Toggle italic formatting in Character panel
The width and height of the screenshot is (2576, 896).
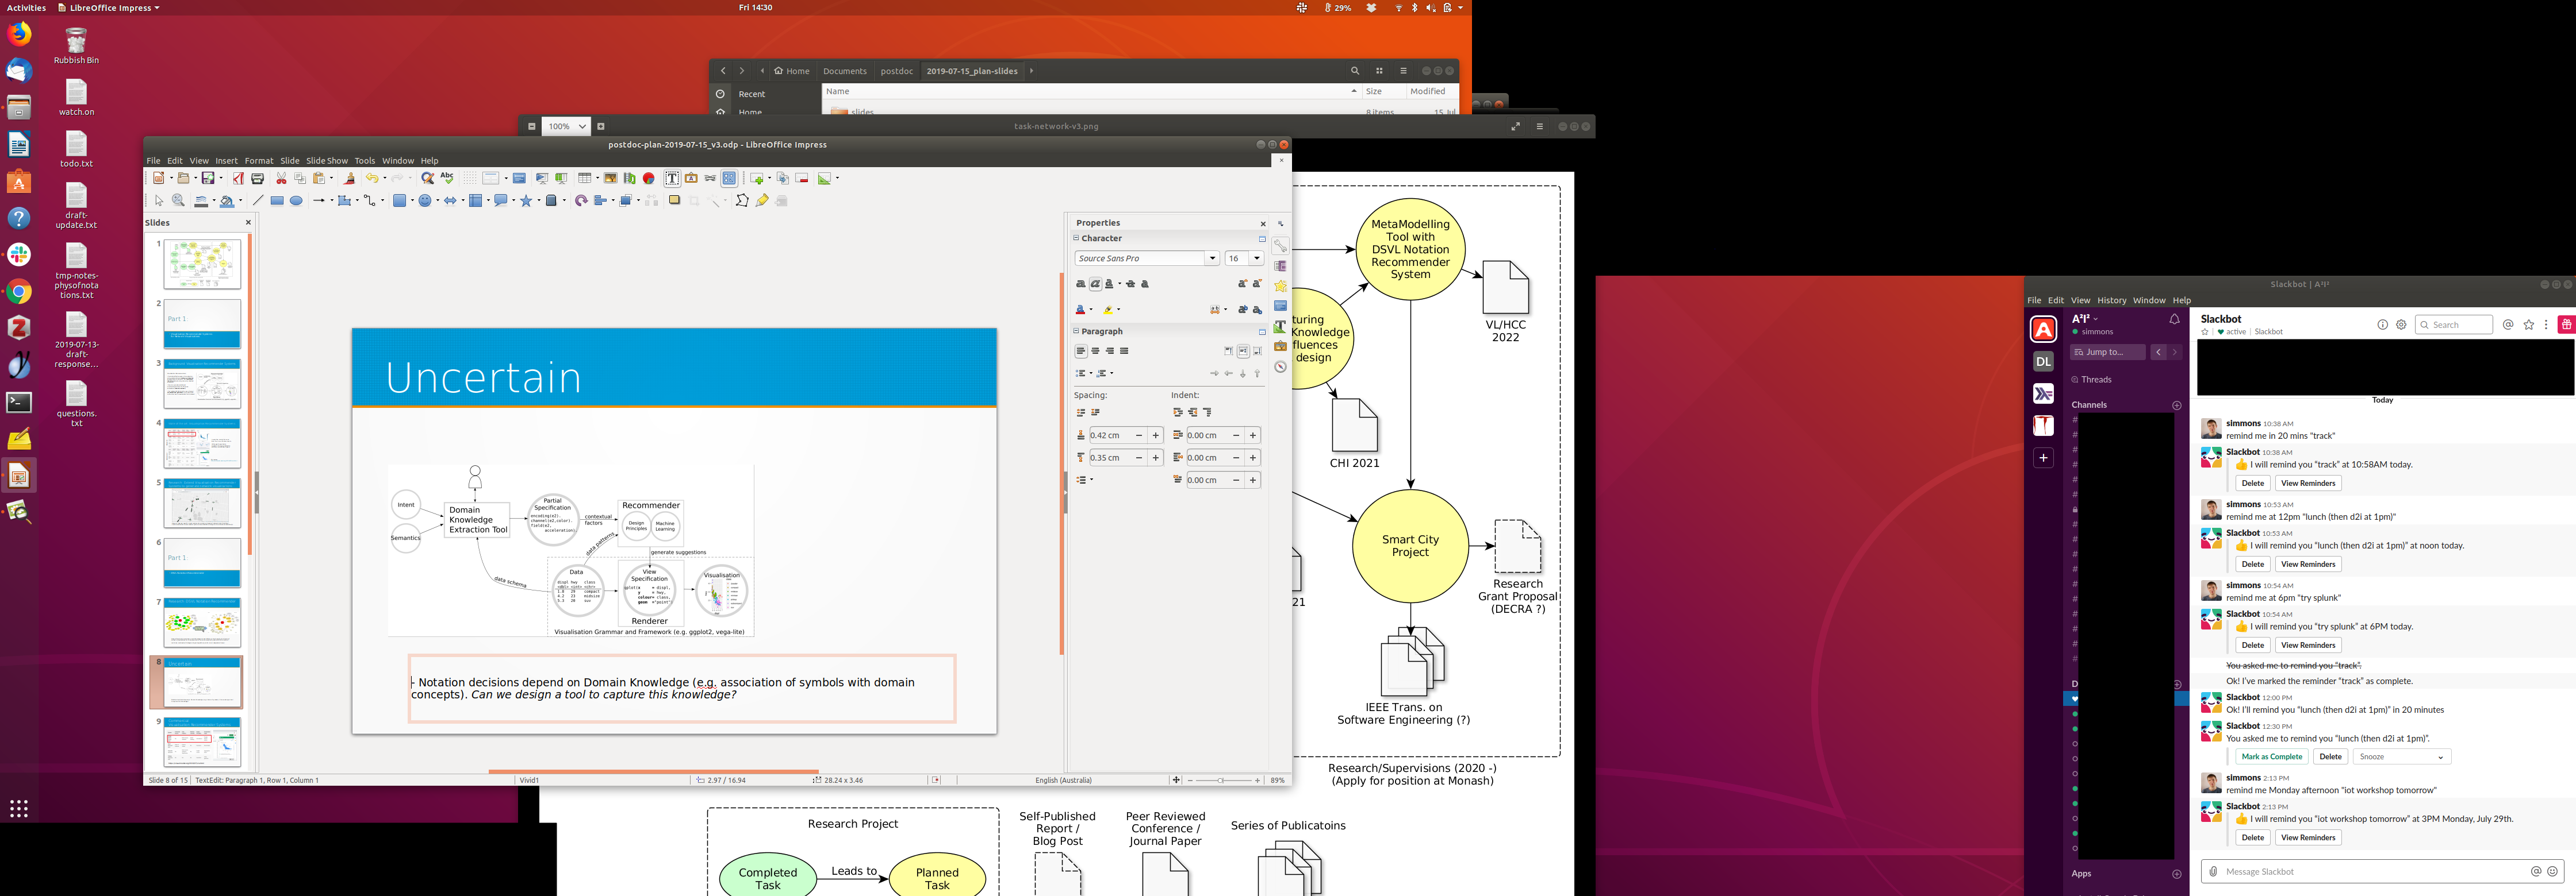(1095, 284)
